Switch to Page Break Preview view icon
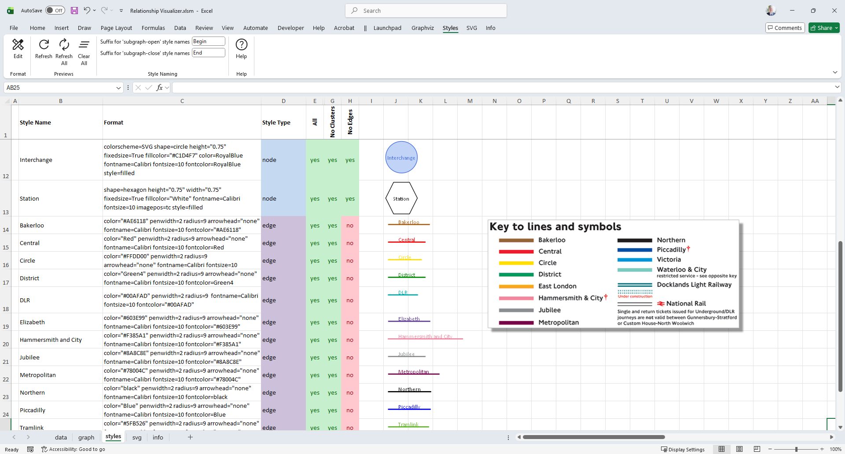Screen dimensions: 845x454 (x=757, y=449)
